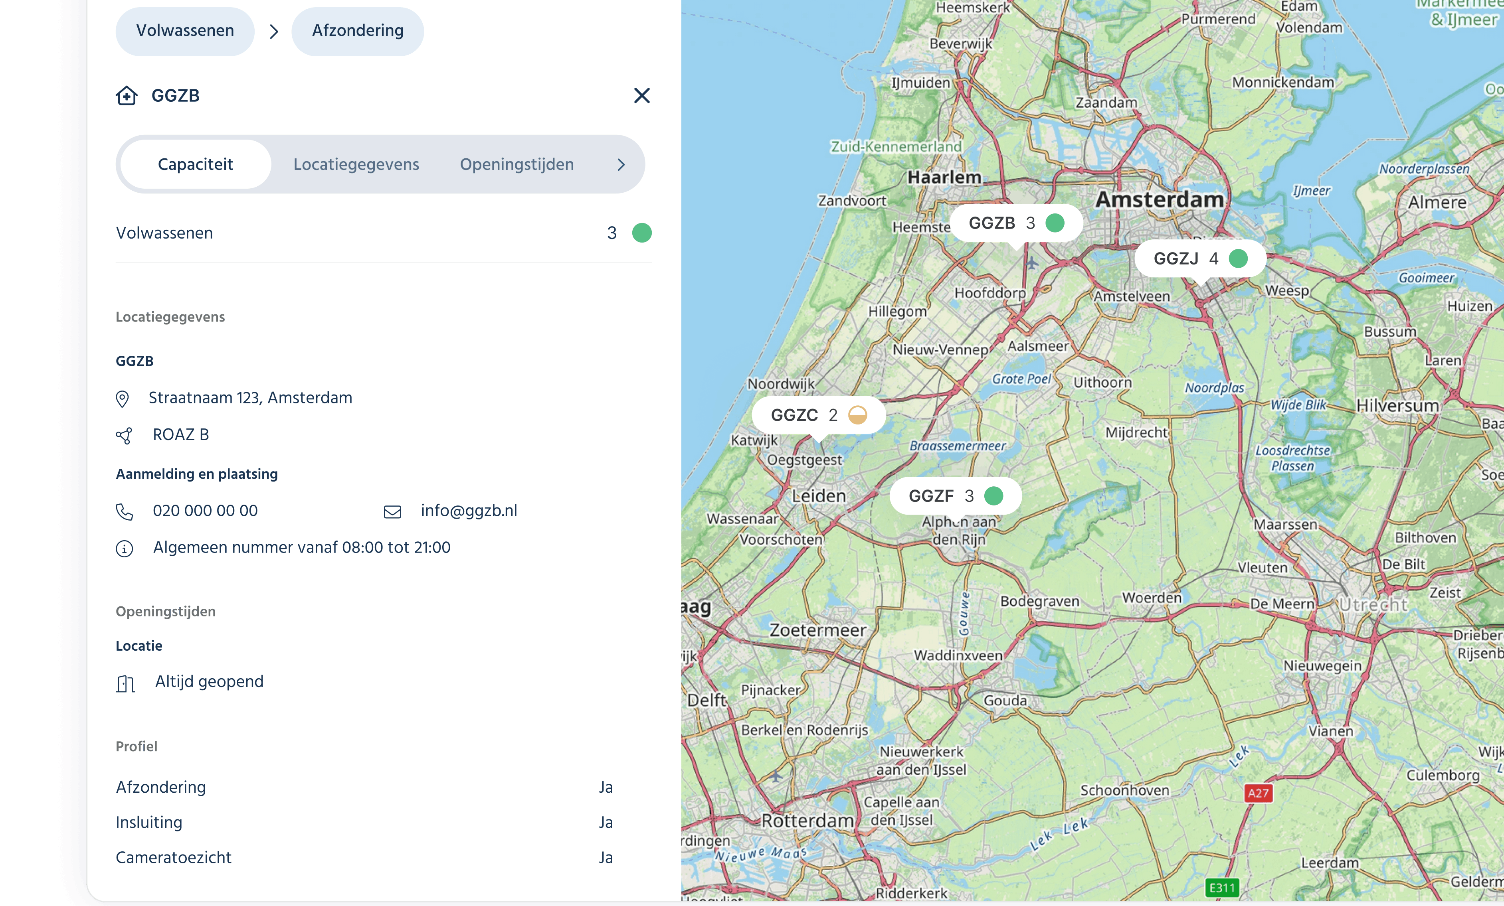
Task: Click the E311 road sign on the map
Action: [x=1222, y=888]
